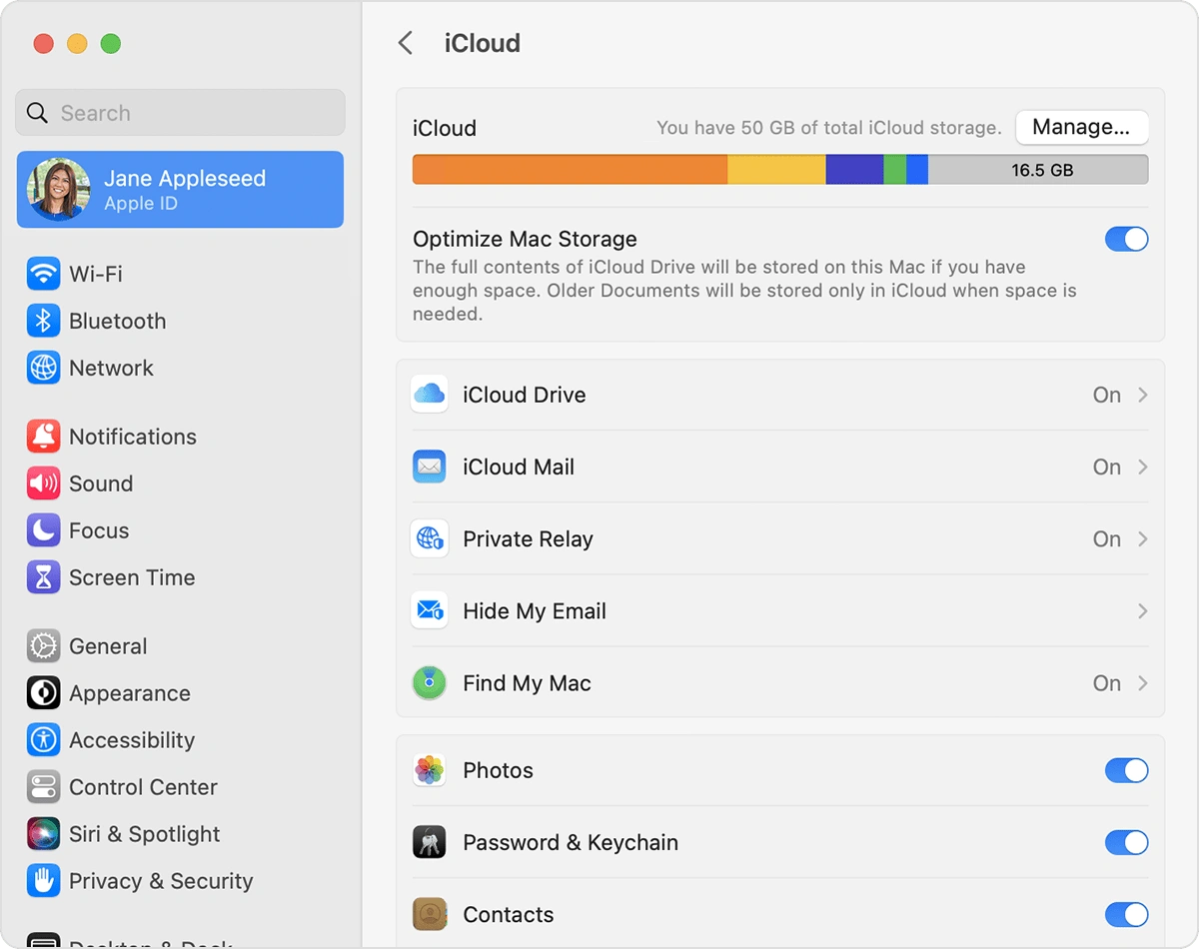Click the iCloud Mail envelope icon
This screenshot has height=949, width=1199.
coord(429,467)
